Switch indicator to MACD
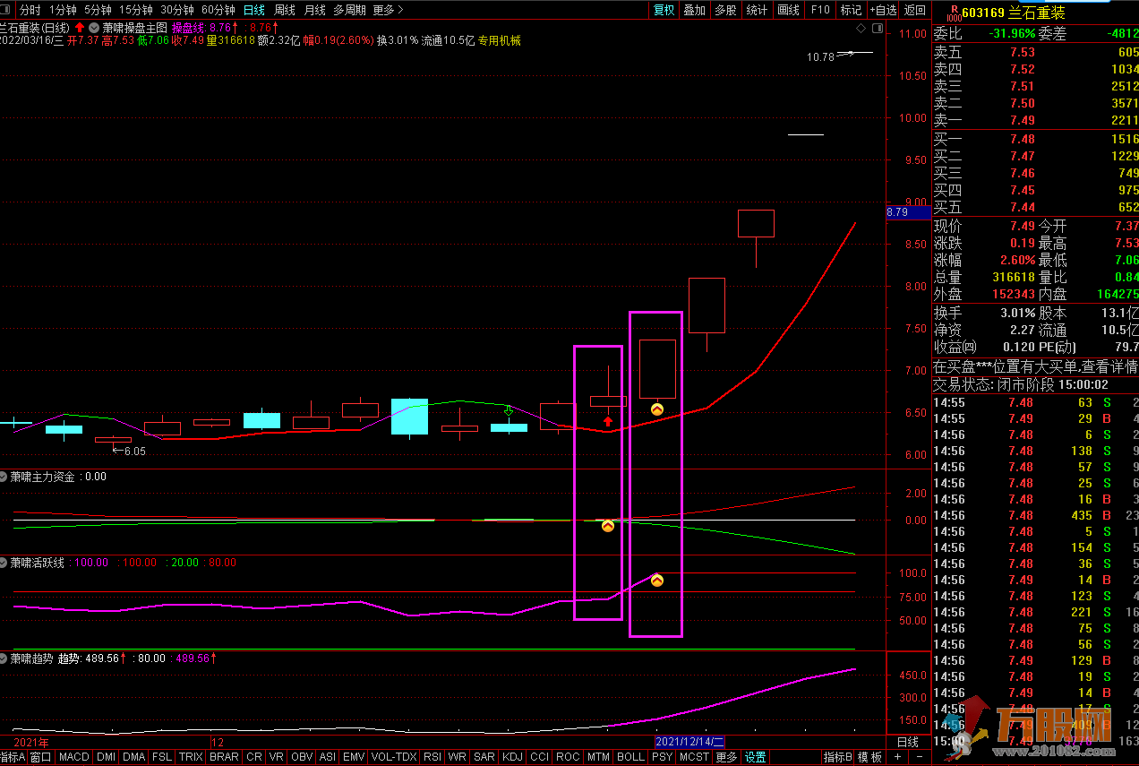 [x=73, y=757]
